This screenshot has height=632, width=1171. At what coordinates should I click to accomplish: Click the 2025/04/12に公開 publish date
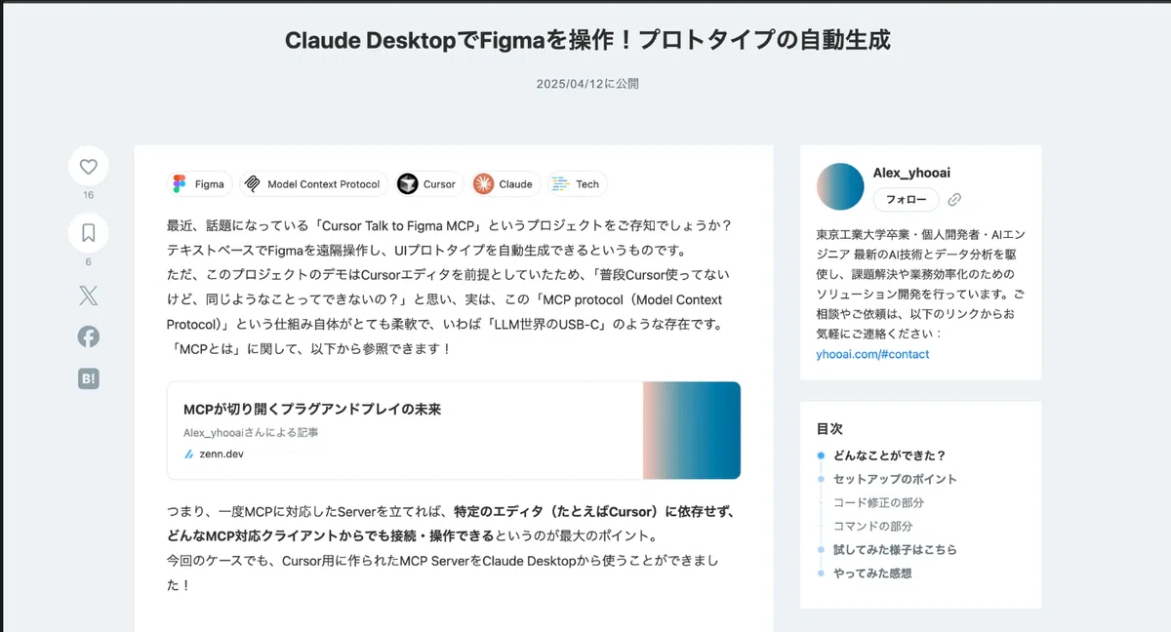(587, 84)
